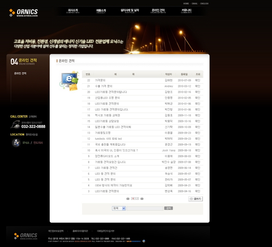This screenshot has width=272, height=247.
Task: Click the ENGLISH link at top right
Action: [204, 4]
